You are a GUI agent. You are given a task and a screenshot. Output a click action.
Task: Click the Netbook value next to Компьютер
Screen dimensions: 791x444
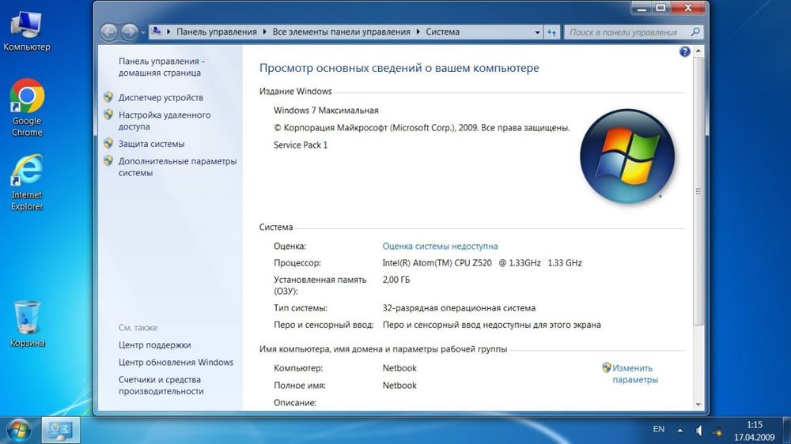[x=399, y=368]
